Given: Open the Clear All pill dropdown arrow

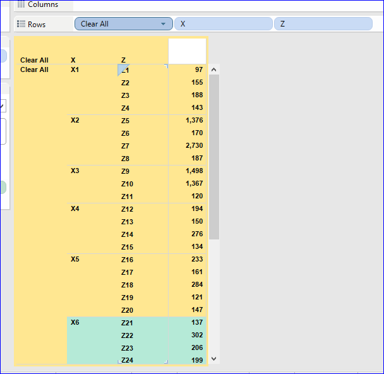Looking at the screenshot, I should tap(163, 24).
